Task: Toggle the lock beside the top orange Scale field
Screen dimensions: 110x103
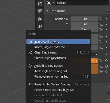Action: [x=101, y=61]
